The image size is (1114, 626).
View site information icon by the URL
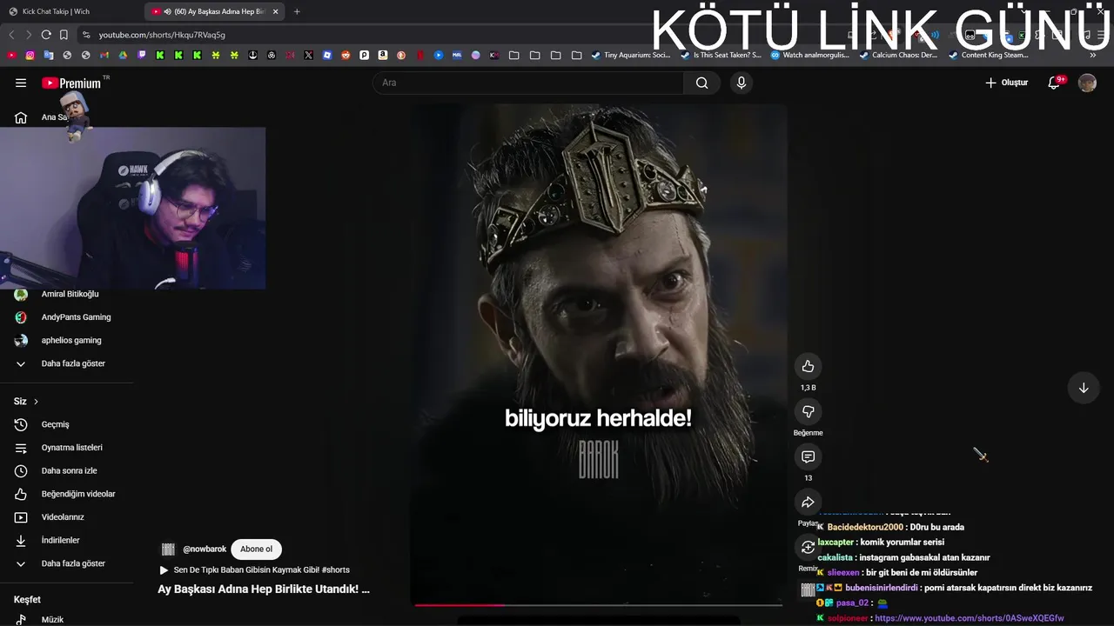click(85, 35)
